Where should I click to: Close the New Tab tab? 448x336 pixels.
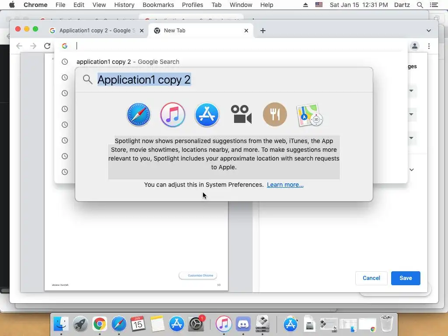[x=246, y=31]
